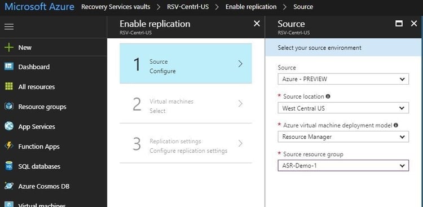This screenshot has height=207, width=423.
Task: Show info icon for deployment model
Action: click(x=396, y=125)
